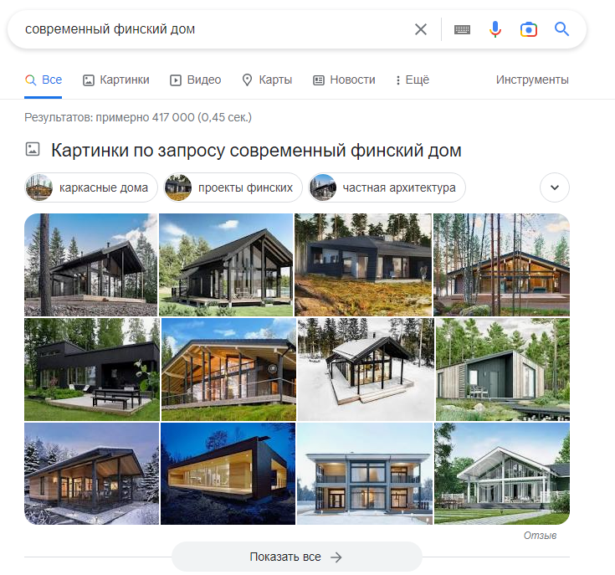The image size is (615, 575).
Task: Switch to the Картинки tab
Action: click(116, 80)
